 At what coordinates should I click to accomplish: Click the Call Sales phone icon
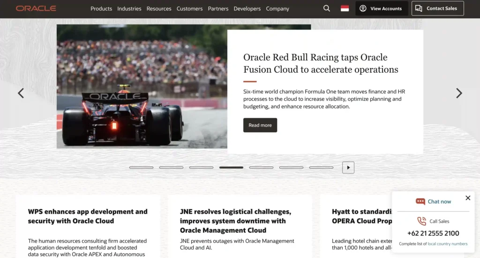[421, 221]
